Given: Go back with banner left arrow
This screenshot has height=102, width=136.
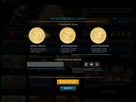Looking at the screenshot, I should pos(2,15).
